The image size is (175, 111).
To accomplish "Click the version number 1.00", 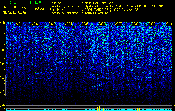I will point(38,2).
